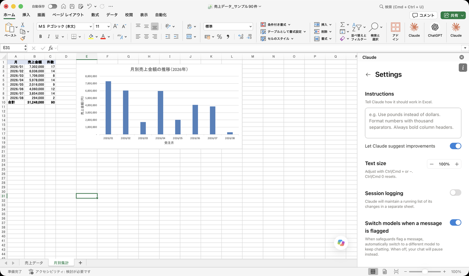Image resolution: width=469 pixels, height=276 pixels.
Task: Disable Let Claude suggest improvements toggle
Action: tap(455, 146)
